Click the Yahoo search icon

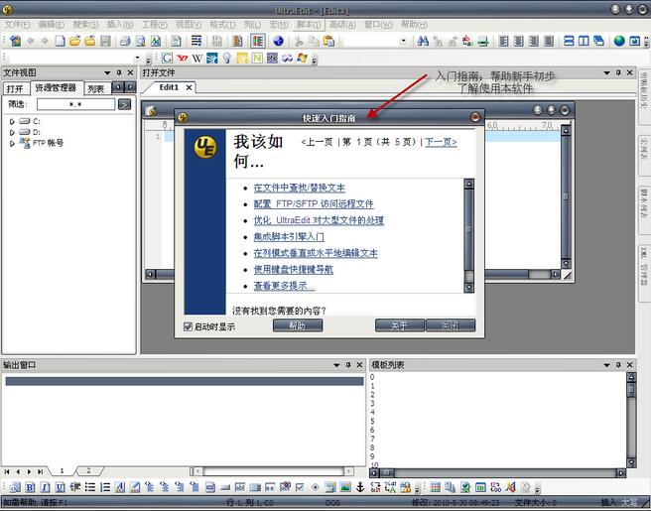pos(182,59)
